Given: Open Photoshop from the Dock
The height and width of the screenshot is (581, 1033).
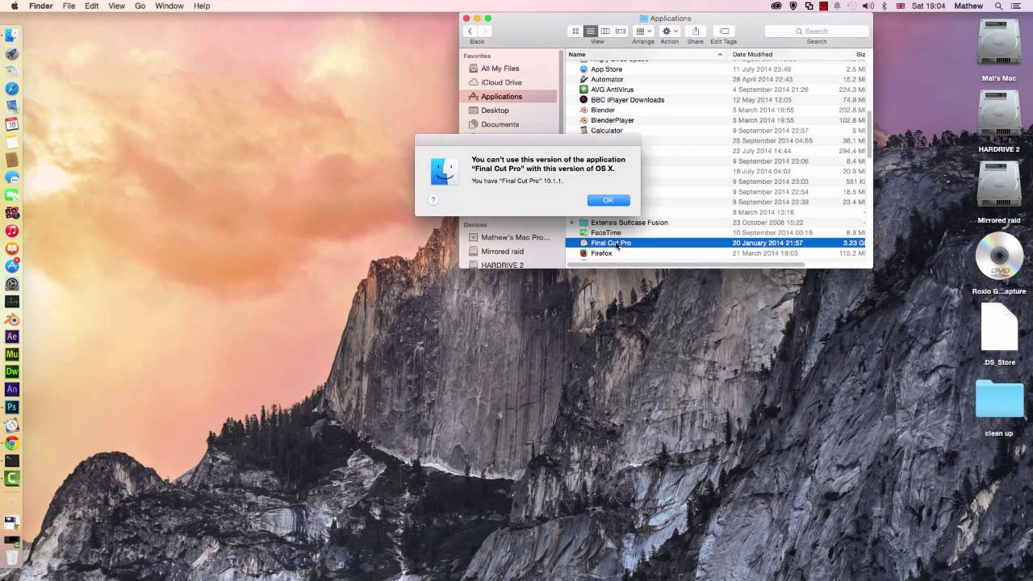Looking at the screenshot, I should click(12, 408).
